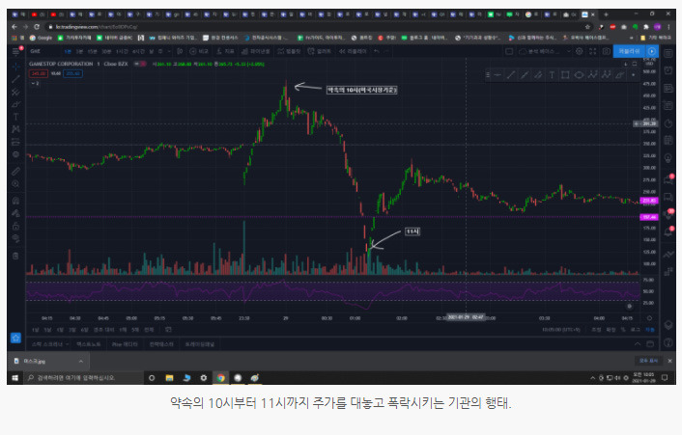
Task: Toggle the 로그 log scale option
Action: (636, 330)
